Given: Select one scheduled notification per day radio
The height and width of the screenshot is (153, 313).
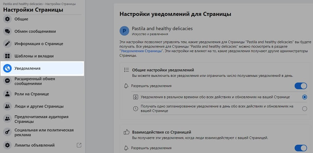Looking at the screenshot, I should click(x=305, y=109).
